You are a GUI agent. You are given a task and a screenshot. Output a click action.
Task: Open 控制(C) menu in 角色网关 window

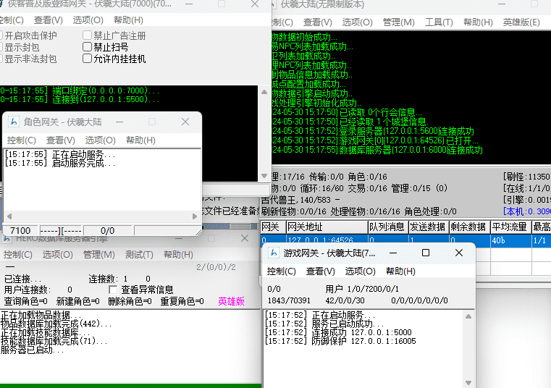tap(22, 140)
